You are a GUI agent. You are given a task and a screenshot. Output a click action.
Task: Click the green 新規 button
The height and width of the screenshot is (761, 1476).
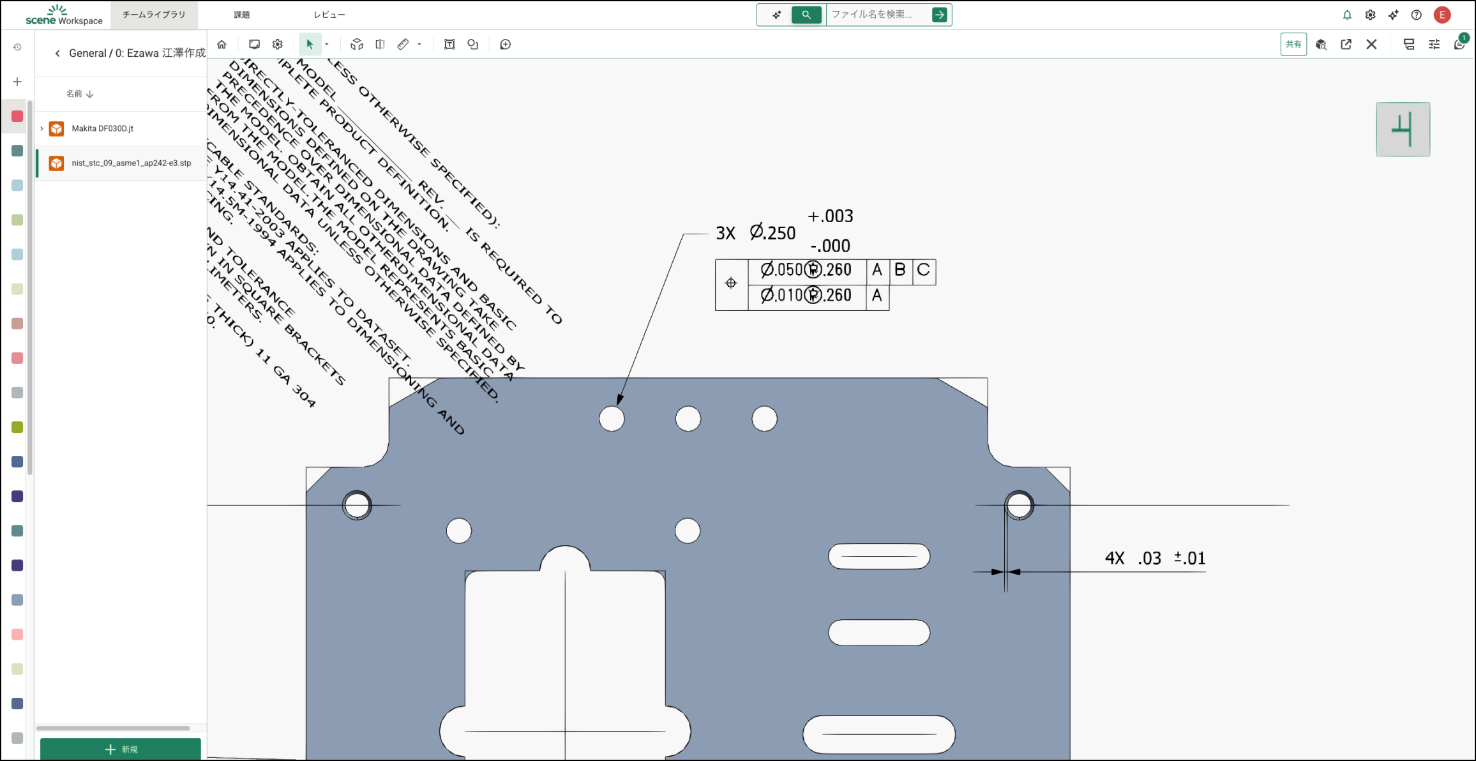click(121, 749)
